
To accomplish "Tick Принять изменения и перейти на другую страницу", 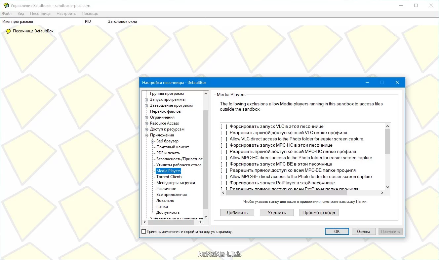I will [x=143, y=232].
